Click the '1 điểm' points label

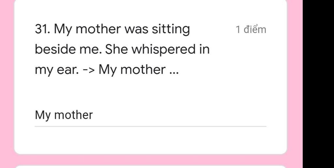pos(251,30)
